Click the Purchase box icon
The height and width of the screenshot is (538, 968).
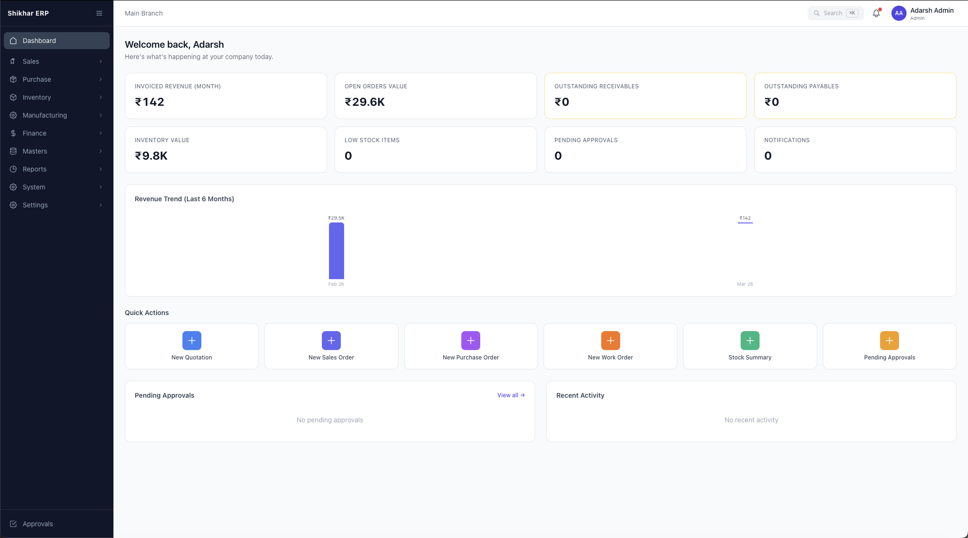click(13, 79)
